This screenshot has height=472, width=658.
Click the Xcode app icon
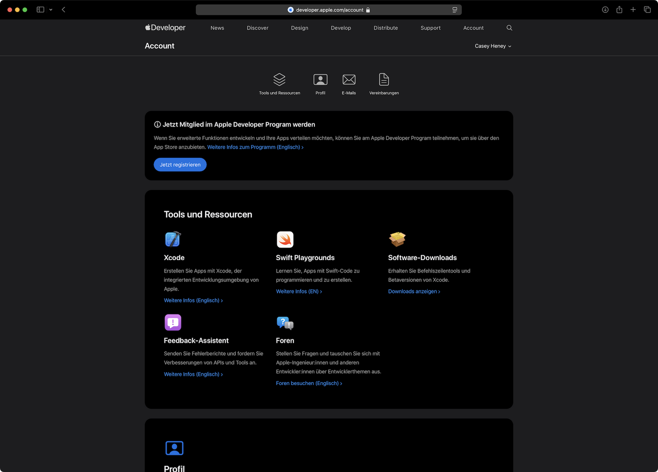(173, 239)
